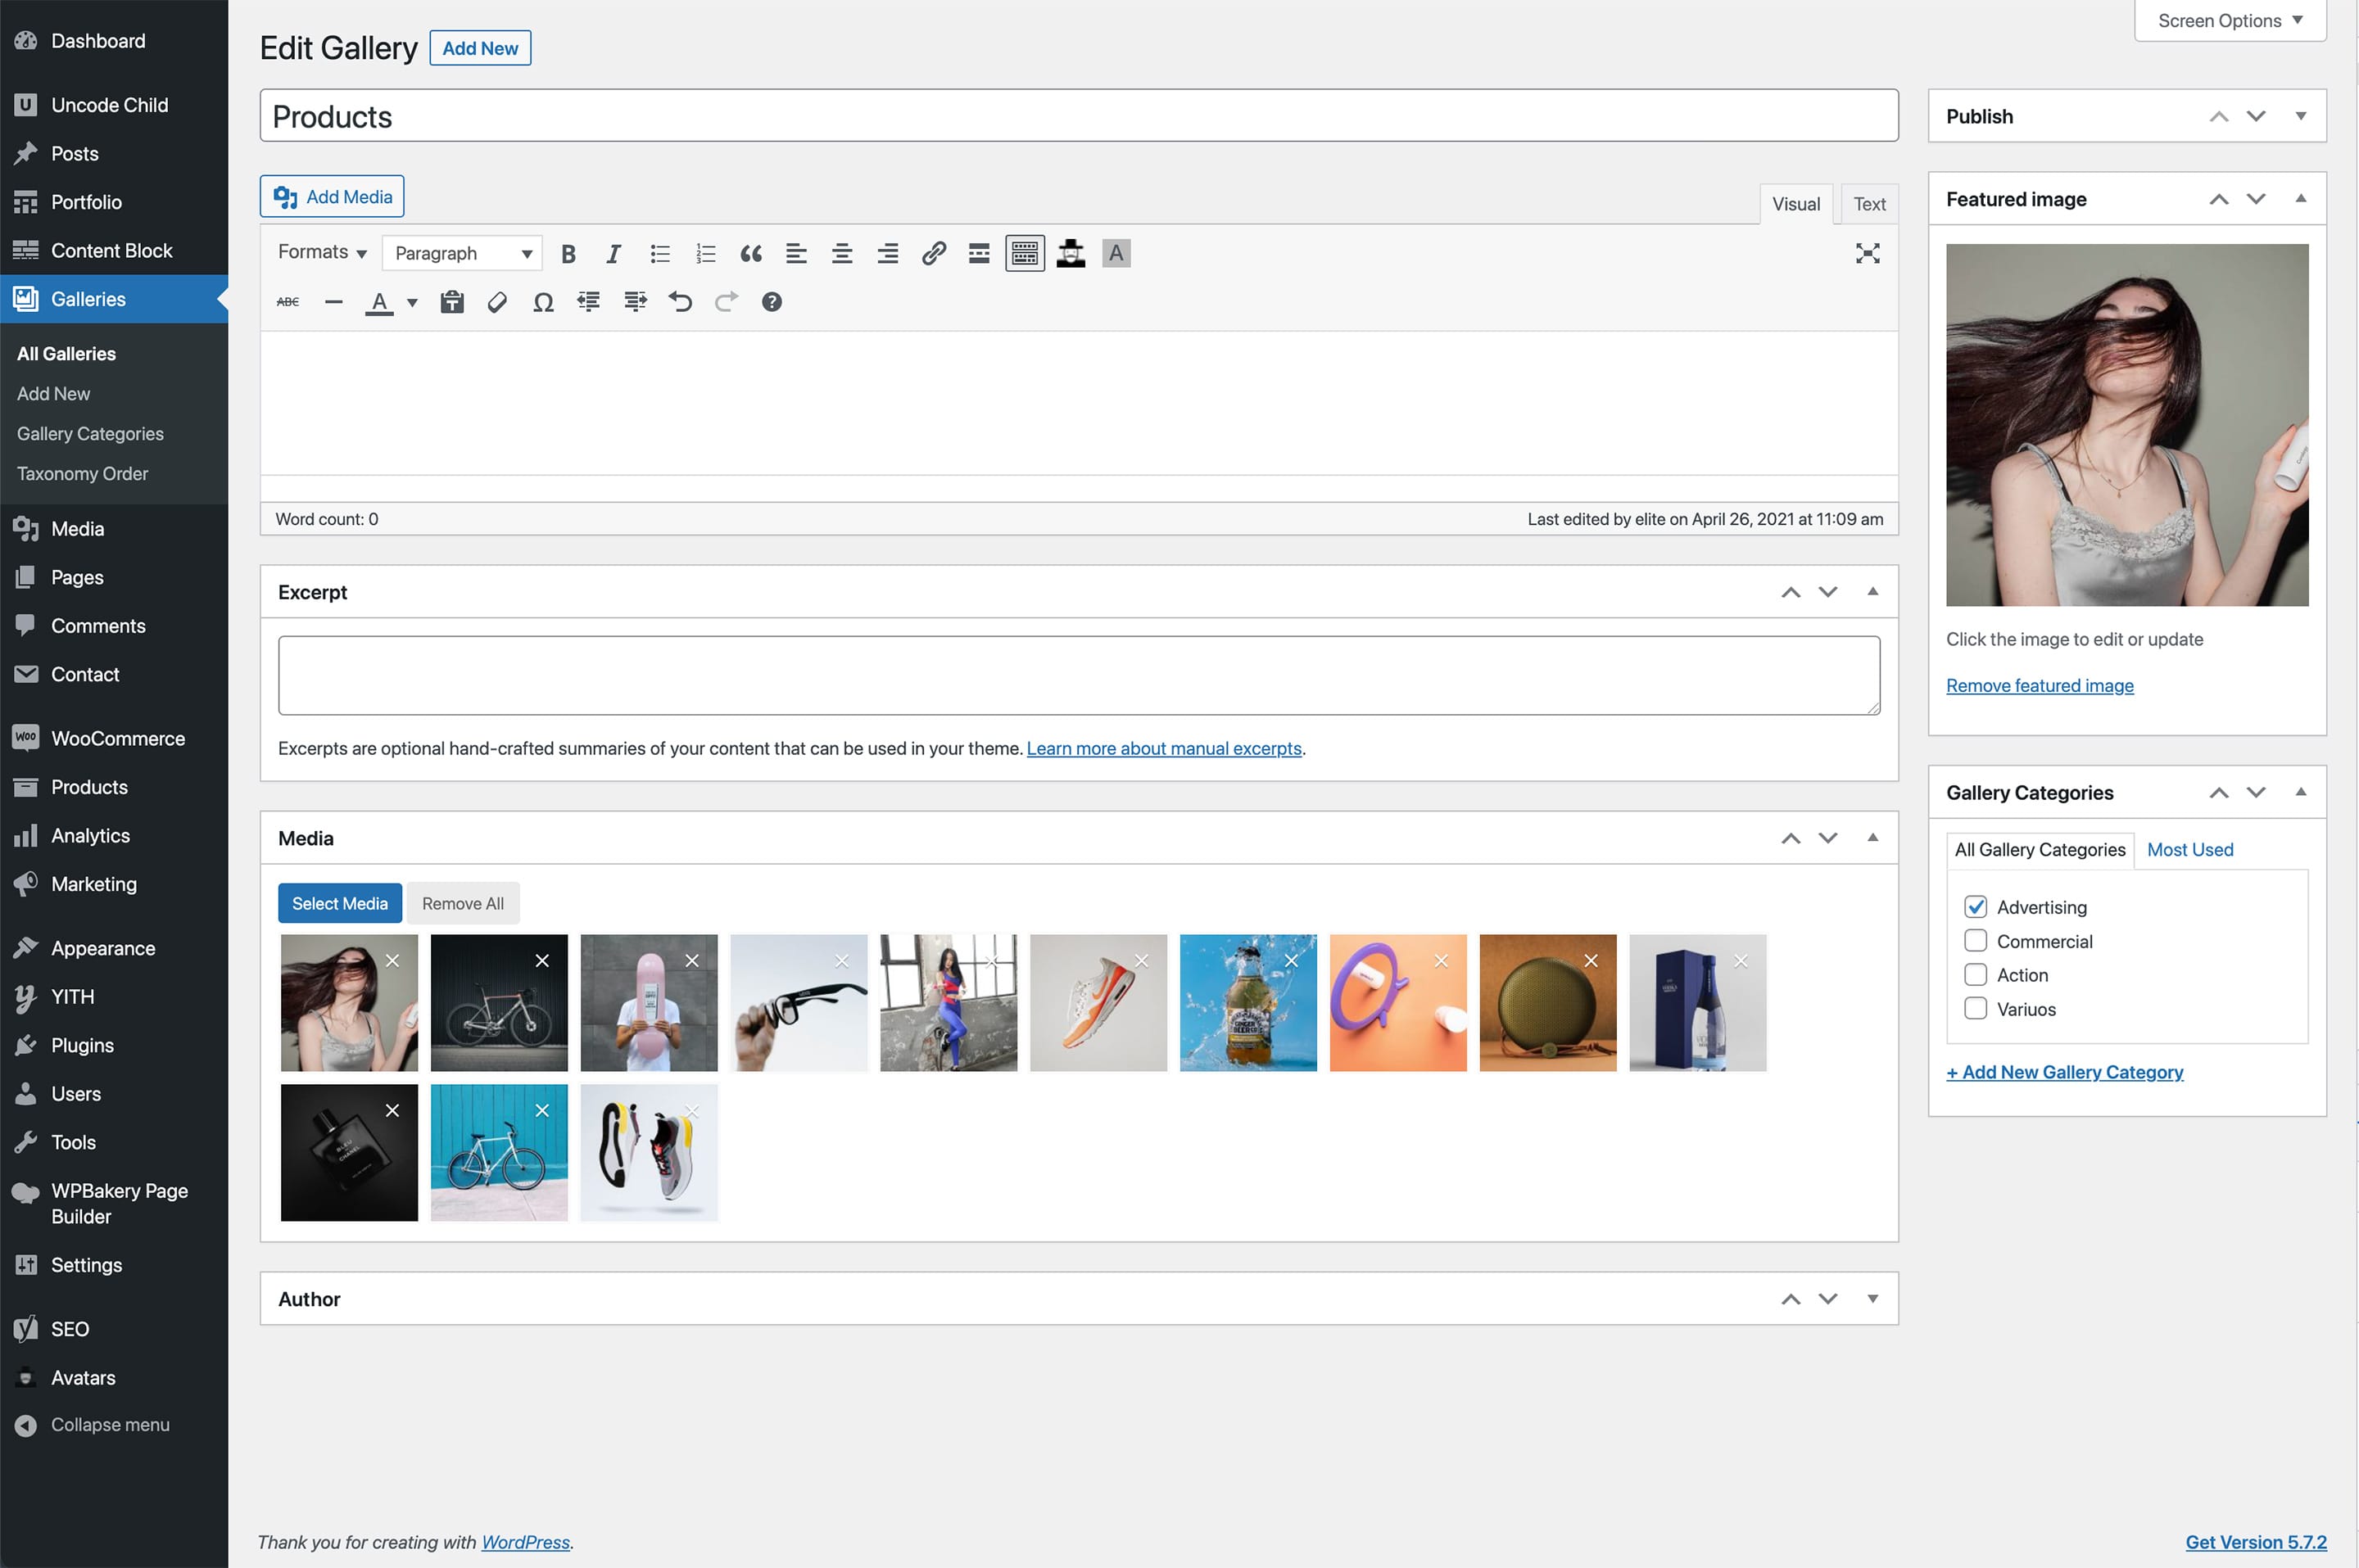Screen dimensions: 2359x1568
Task: Open the Media library sidebar item
Action: pos(77,528)
